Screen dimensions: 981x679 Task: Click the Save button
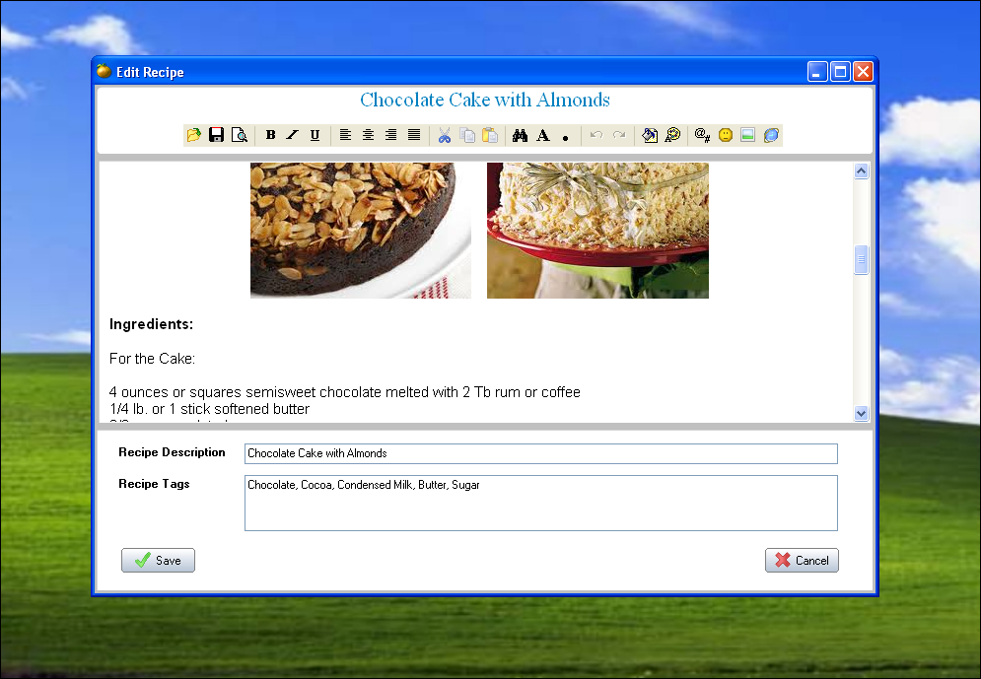coord(158,560)
